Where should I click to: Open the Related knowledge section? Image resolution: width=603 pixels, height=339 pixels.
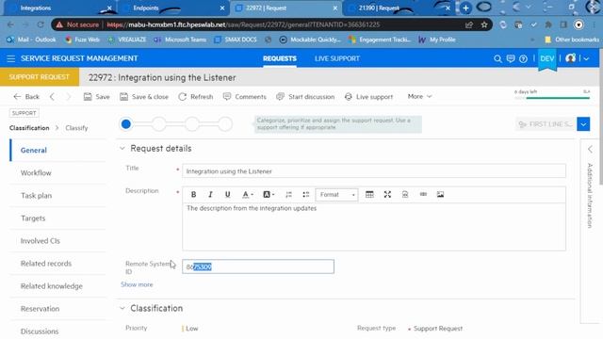[x=57, y=286]
